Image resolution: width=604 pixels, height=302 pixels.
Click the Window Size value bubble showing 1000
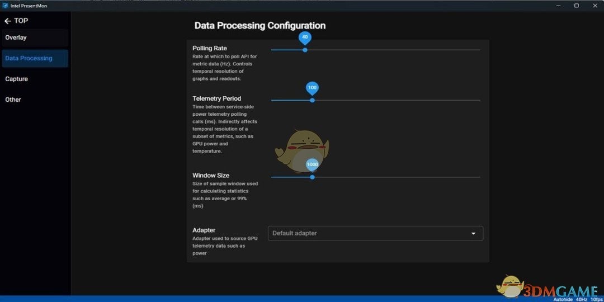click(x=312, y=164)
